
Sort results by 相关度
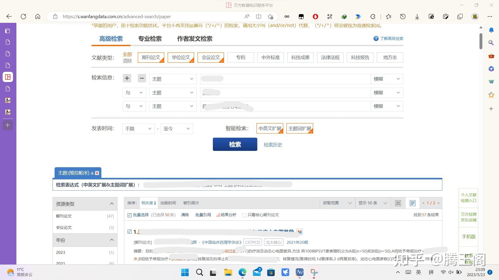pos(148,203)
